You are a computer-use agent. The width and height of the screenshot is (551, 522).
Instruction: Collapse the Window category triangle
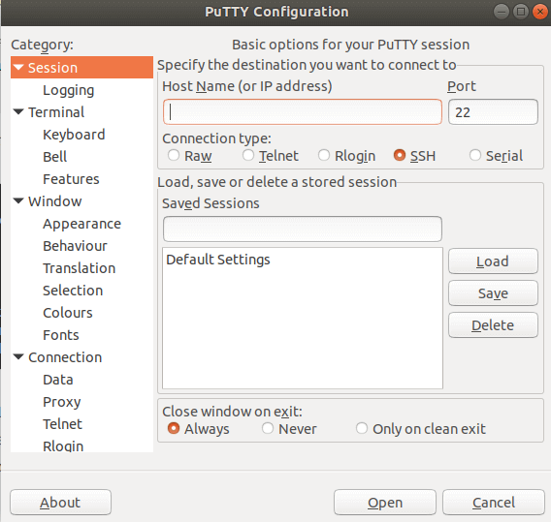coord(18,201)
